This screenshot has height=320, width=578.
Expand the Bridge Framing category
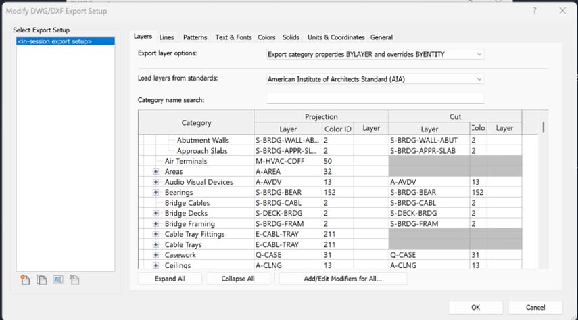(156, 224)
